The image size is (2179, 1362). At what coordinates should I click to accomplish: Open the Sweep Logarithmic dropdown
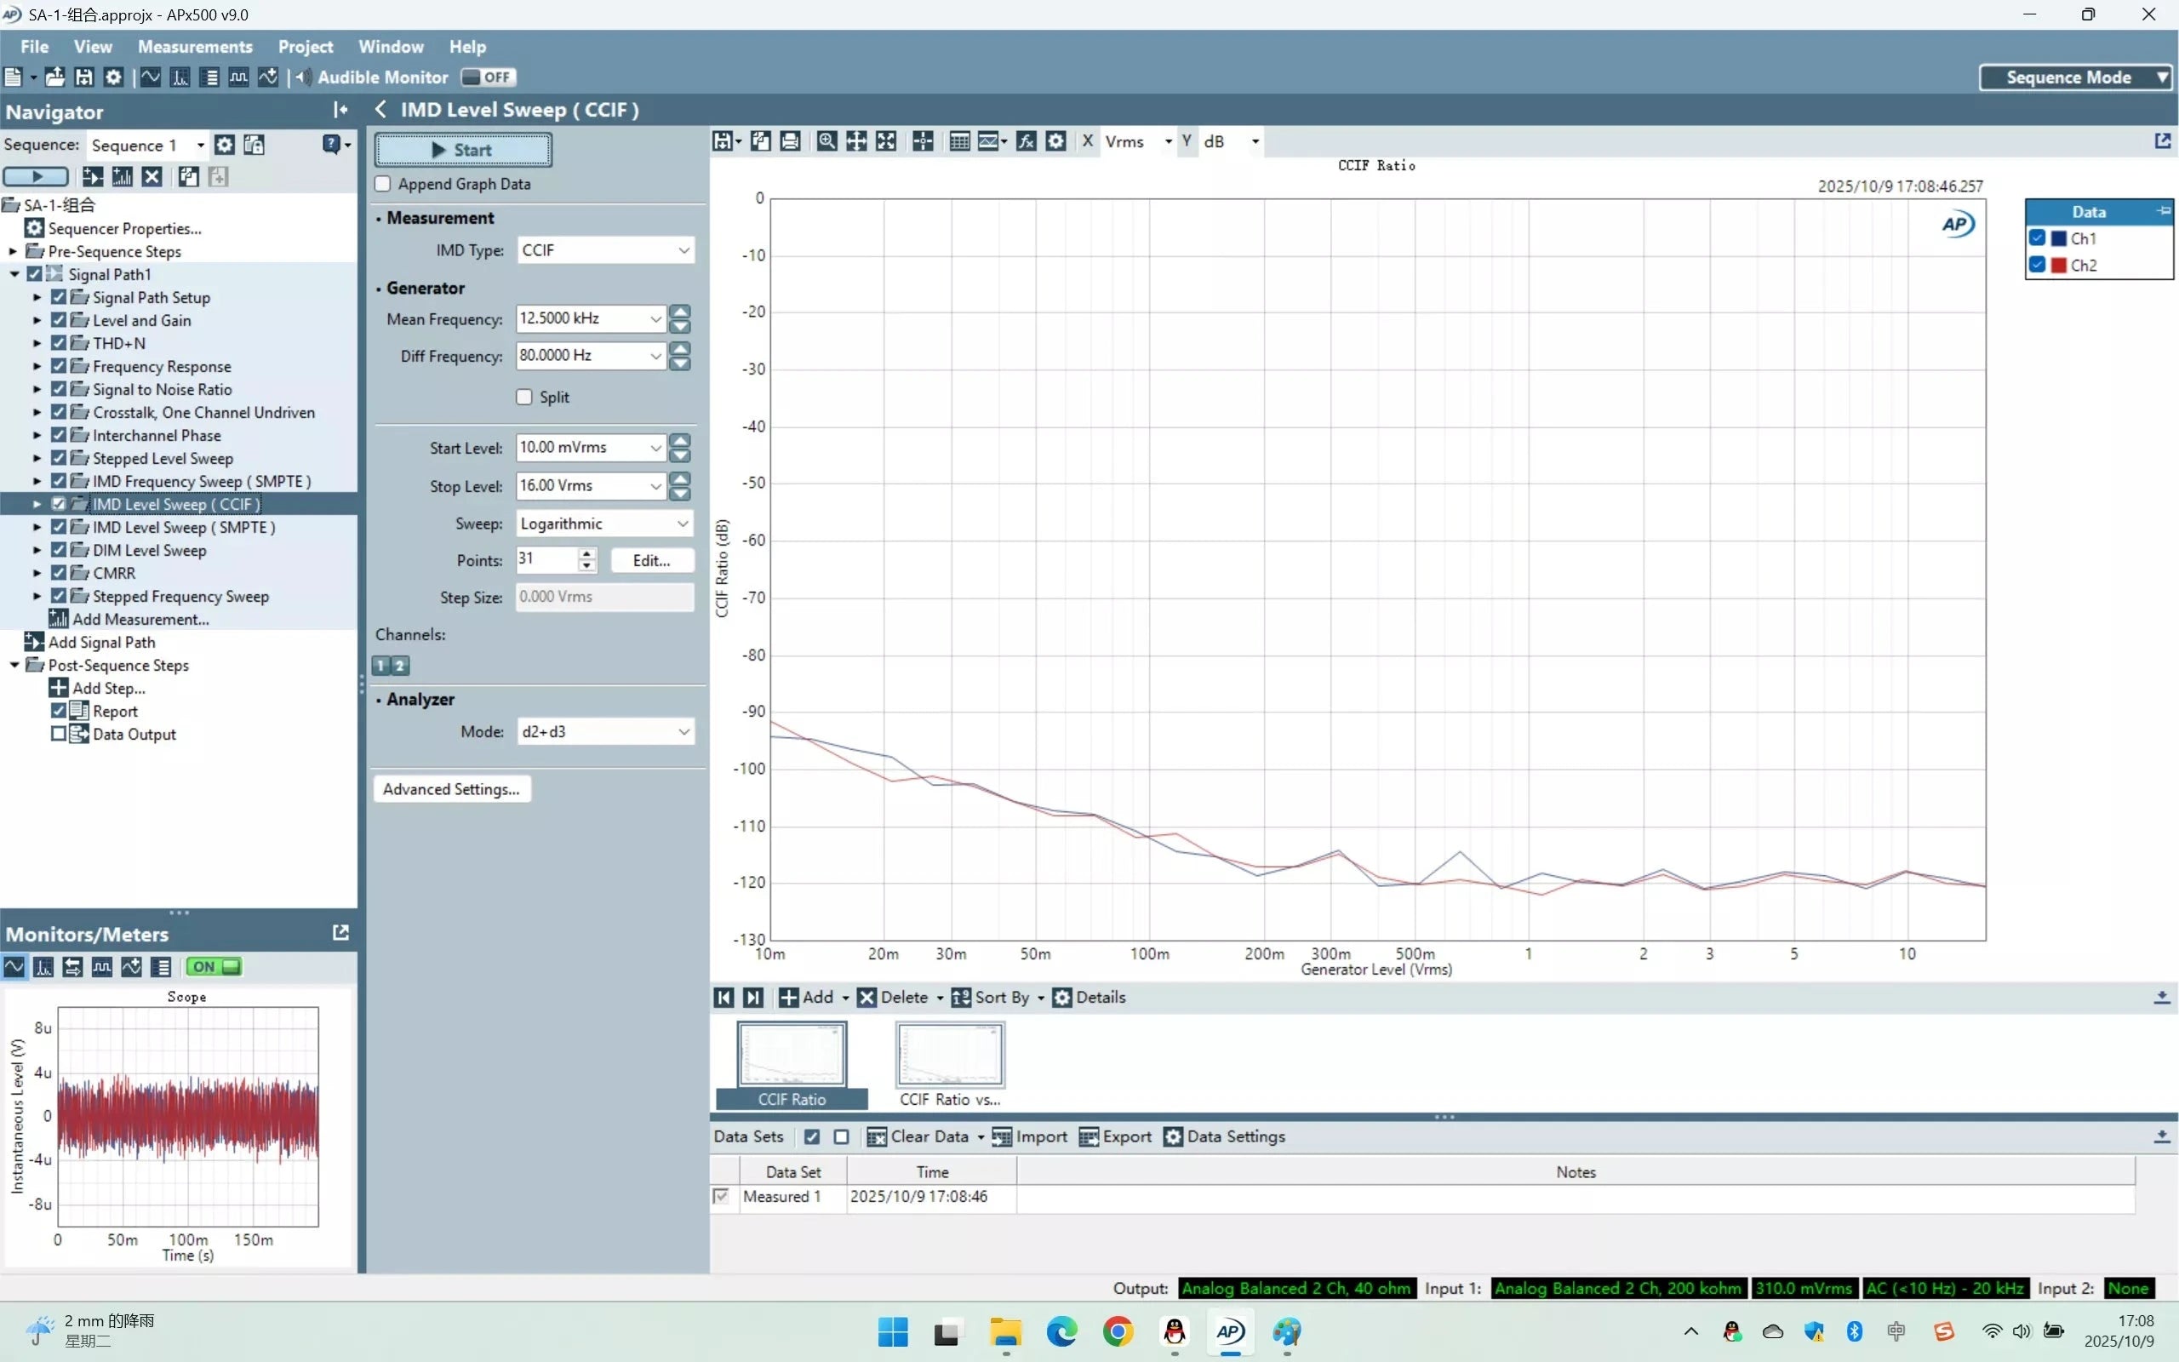(x=605, y=524)
